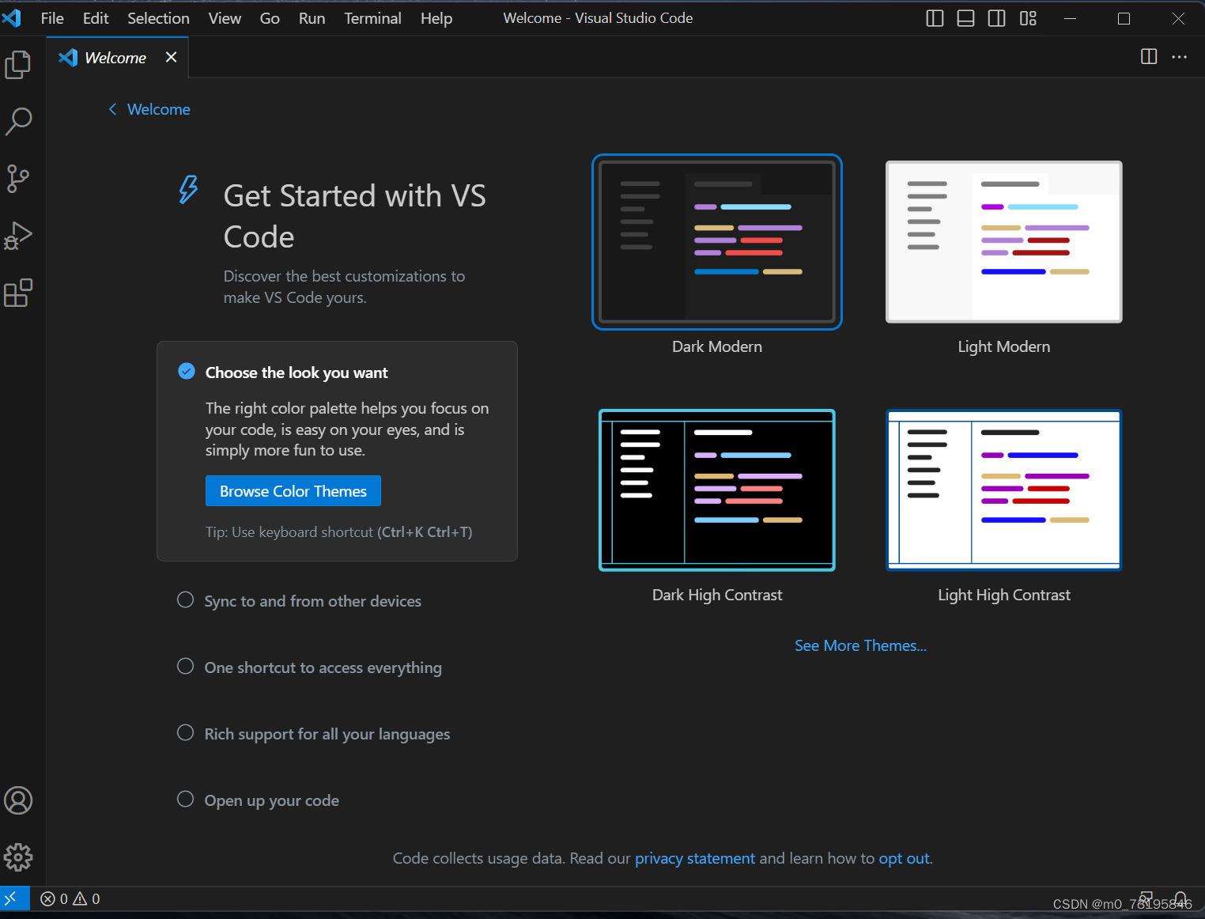The width and height of the screenshot is (1205, 919).
Task: Click Browse Color Themes
Action: coord(293,490)
